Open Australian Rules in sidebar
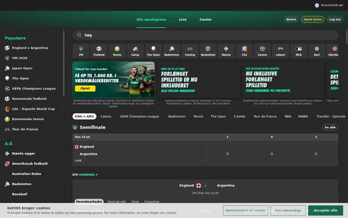This screenshot has height=218, width=348. coord(27,174)
